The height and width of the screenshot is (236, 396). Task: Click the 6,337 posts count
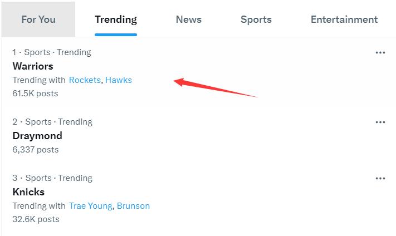coord(35,150)
